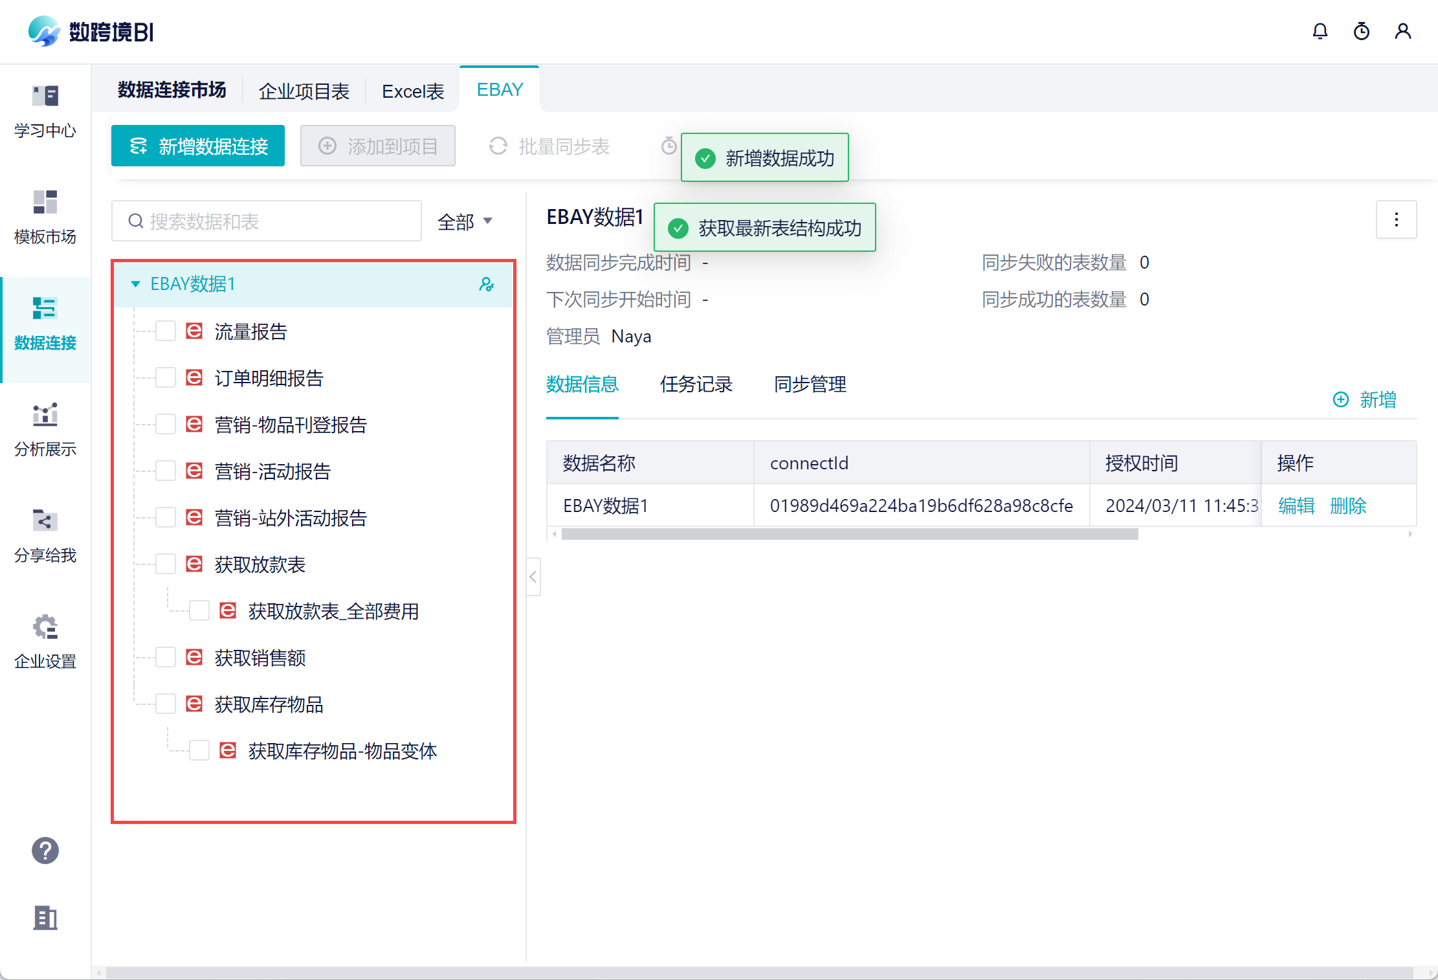This screenshot has height=980, width=1438.
Task: Click the admin user icon beside EBAY数据1
Action: (x=487, y=284)
